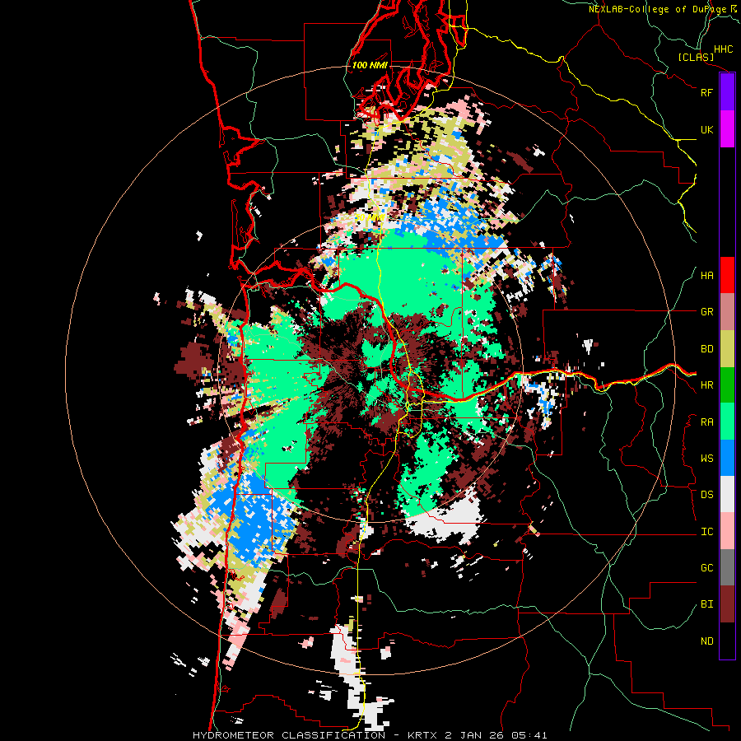The image size is (741, 741).
Task: Click the [CLAS] label above legend
Action: coord(696,57)
